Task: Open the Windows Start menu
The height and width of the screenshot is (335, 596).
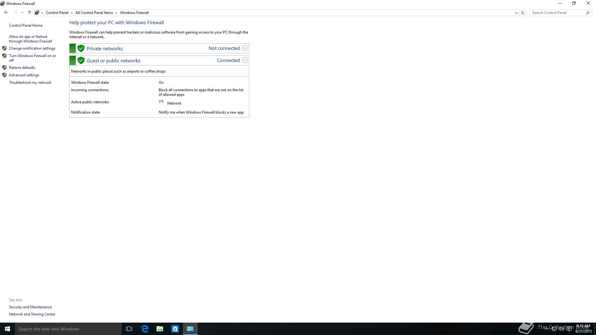Action: (x=7, y=329)
